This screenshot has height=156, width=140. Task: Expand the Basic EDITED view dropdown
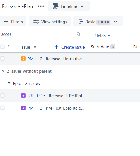click(98, 22)
